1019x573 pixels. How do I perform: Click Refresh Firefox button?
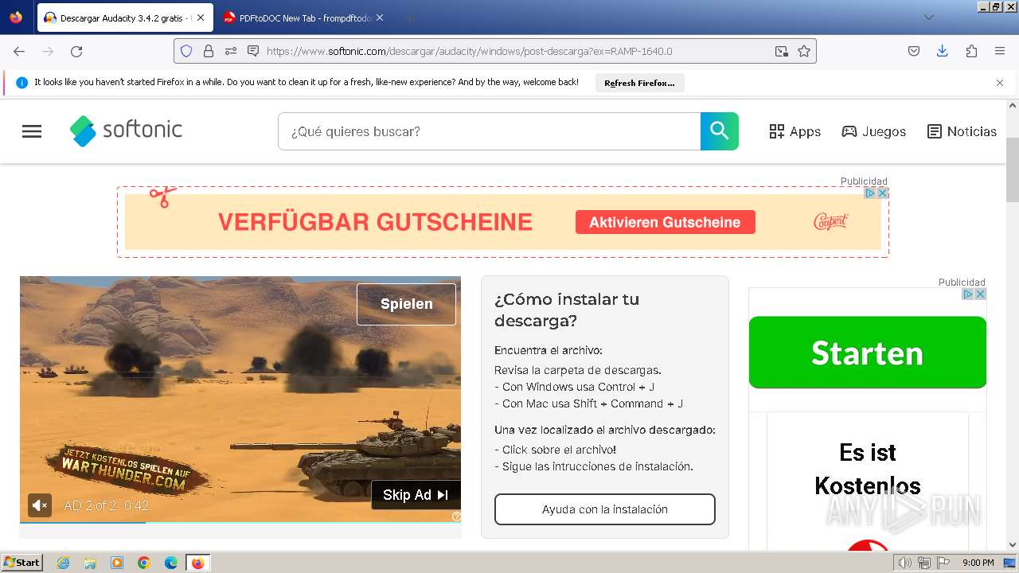coord(639,83)
